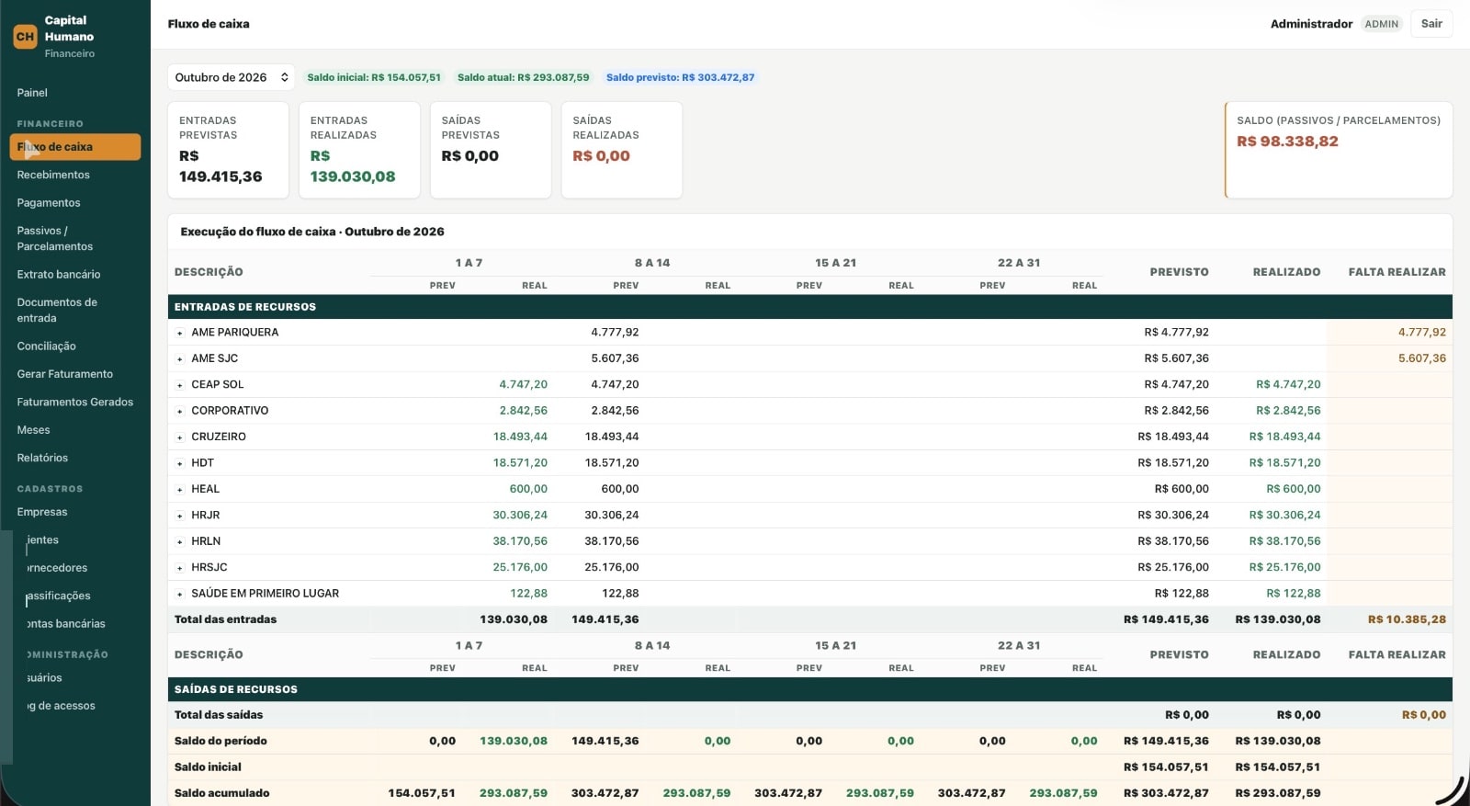Expand the CRUZEIRO row
Screen dimensions: 1470x806
(180, 437)
